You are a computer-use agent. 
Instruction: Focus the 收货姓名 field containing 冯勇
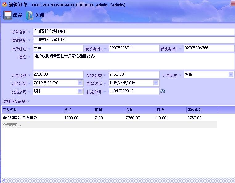coord(58,48)
